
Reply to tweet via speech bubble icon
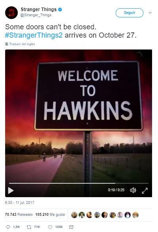click(x=8, y=227)
